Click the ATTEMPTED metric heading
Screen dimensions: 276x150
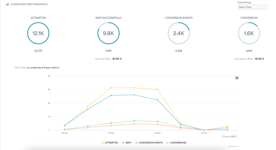point(38,18)
